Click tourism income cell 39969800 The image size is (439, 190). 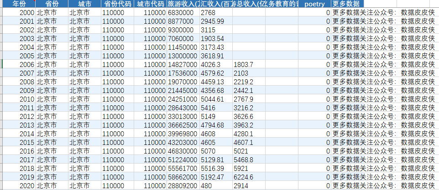click(x=183, y=134)
